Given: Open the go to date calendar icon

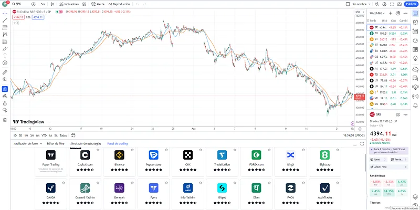Looking at the screenshot, I should click(x=73, y=135).
